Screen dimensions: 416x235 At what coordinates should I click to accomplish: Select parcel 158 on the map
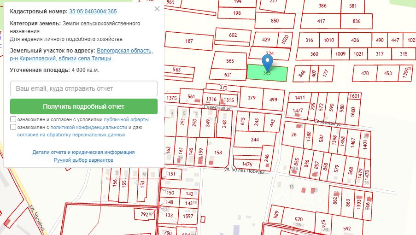click(x=218, y=153)
